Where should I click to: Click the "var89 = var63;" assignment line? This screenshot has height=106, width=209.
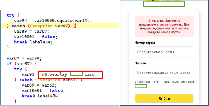click(x=39, y=85)
